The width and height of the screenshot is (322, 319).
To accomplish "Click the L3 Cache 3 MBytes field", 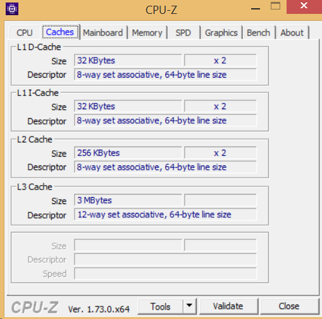I will pos(128,200).
